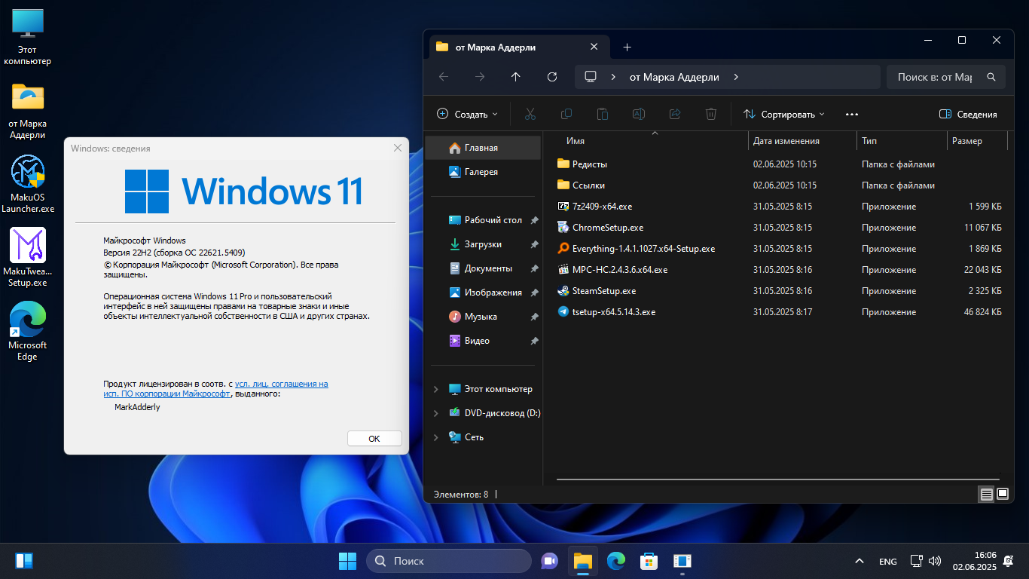Toggle the Сведения details pane
1029x579 pixels.
968,115
